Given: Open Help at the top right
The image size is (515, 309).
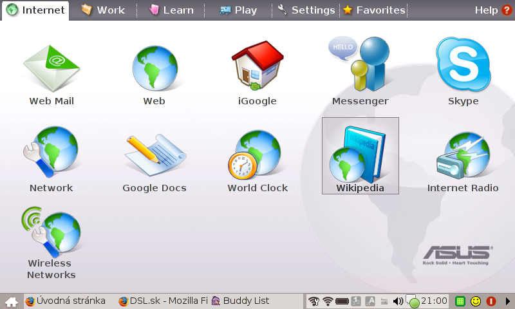Looking at the screenshot, I should pyautogui.click(x=493, y=10).
